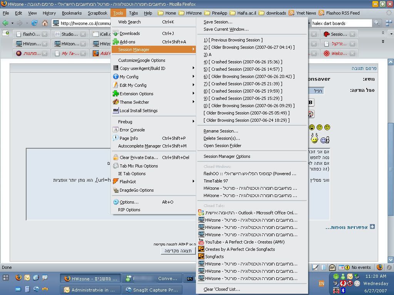Click the Clear Private Data lock icon

point(115,157)
